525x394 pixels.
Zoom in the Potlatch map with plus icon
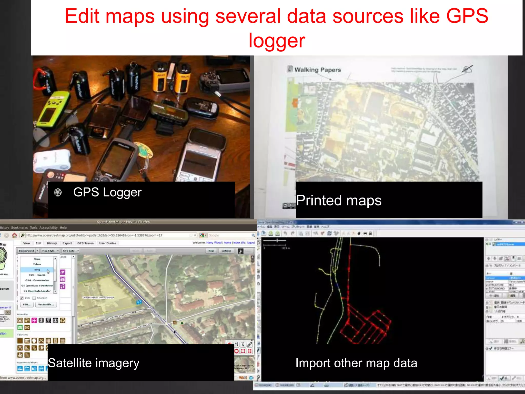(x=253, y=257)
